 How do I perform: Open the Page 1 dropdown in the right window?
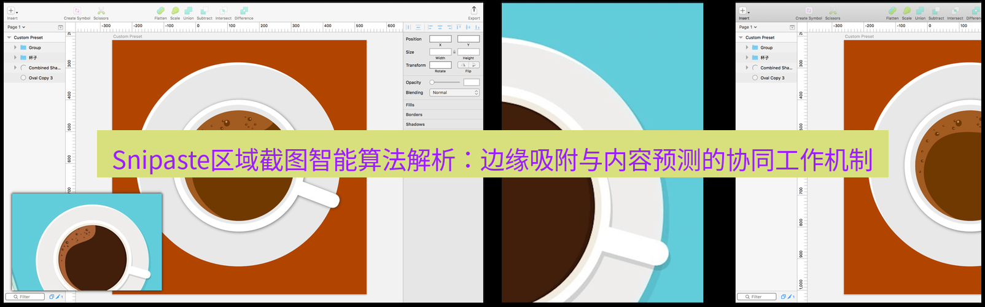(x=748, y=27)
